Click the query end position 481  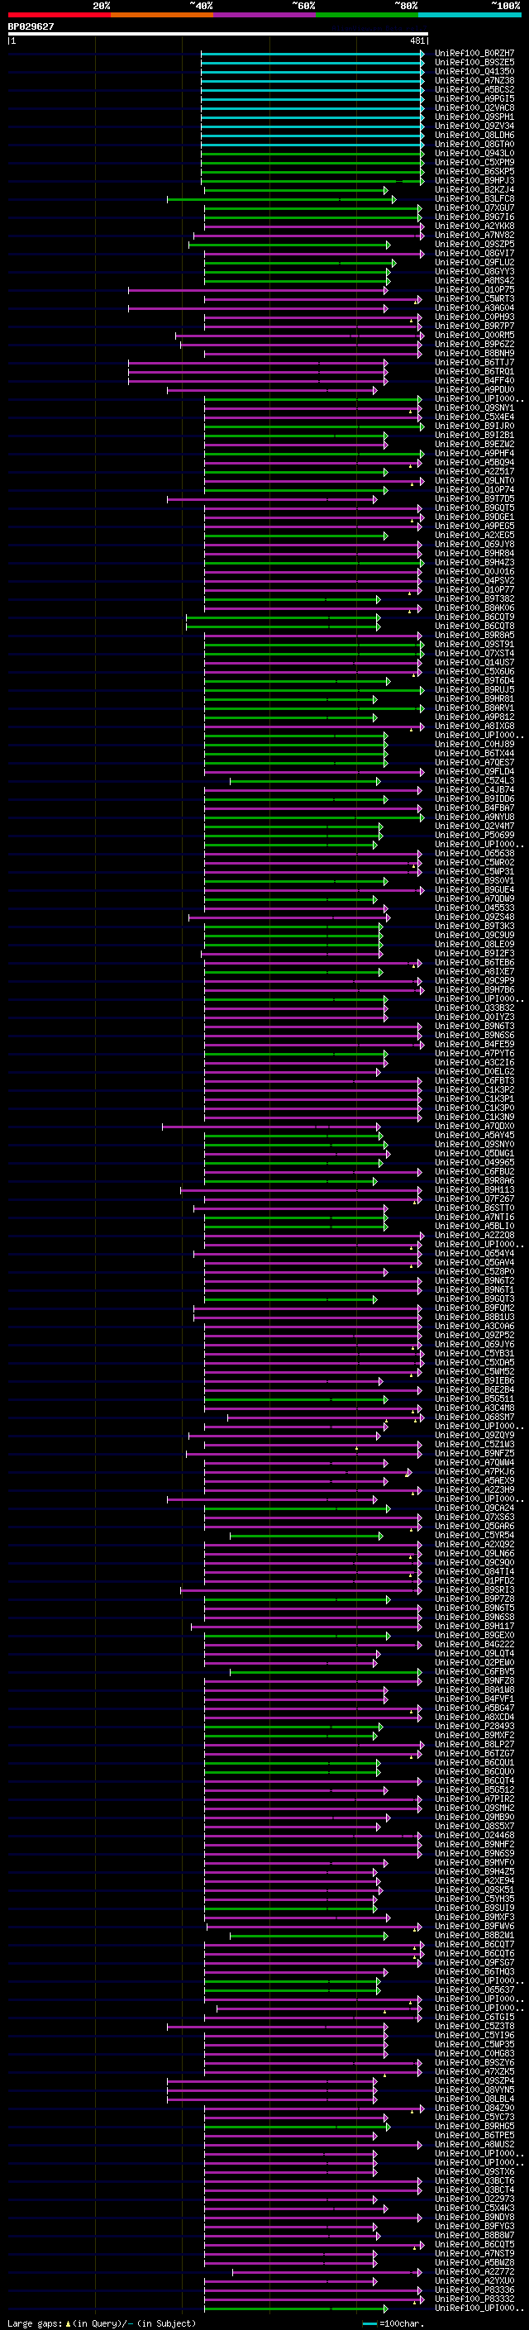tap(417, 41)
